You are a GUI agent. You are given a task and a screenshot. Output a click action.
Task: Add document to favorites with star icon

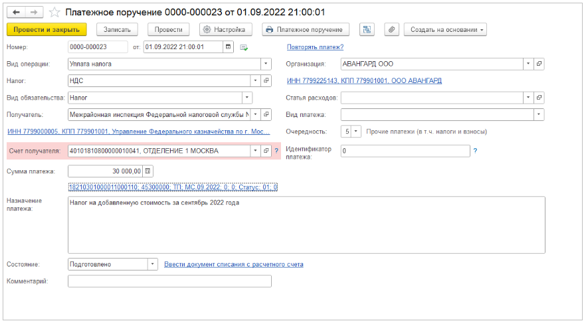(54, 13)
